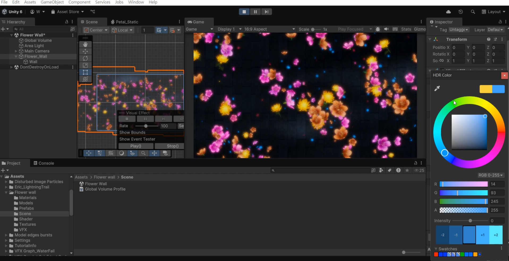
Task: Select the Scale tool in Scene
Action: tap(85, 65)
